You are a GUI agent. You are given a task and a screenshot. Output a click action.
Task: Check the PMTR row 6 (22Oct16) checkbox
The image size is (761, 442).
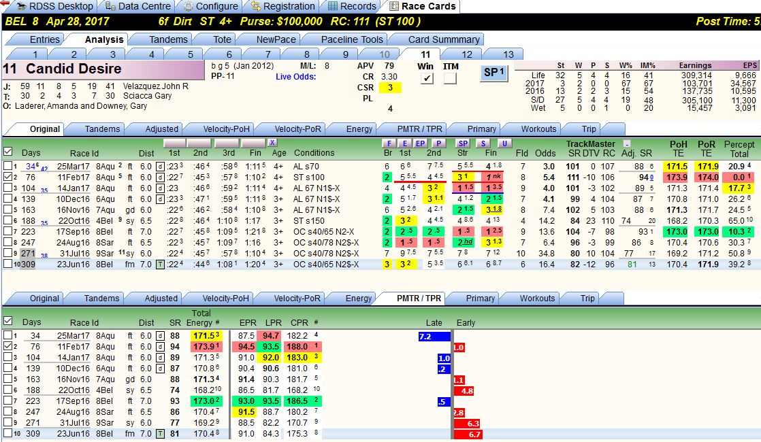[x=7, y=390]
